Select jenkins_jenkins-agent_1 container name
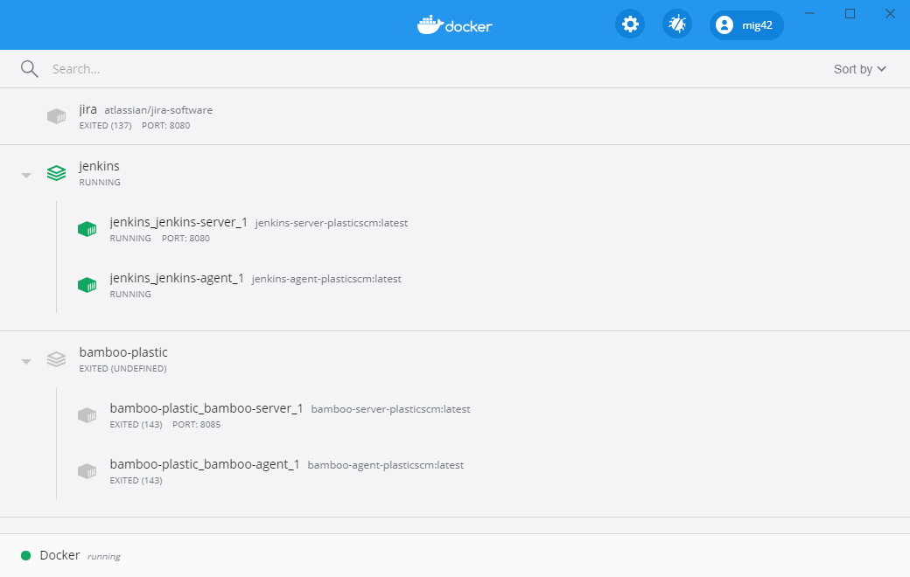The height and width of the screenshot is (577, 910). (x=177, y=278)
